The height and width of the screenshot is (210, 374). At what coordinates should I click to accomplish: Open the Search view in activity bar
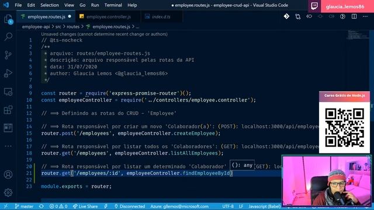(x=8, y=36)
